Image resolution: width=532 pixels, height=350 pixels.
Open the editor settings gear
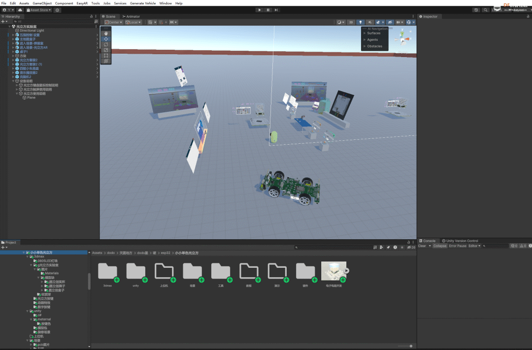tap(57, 10)
